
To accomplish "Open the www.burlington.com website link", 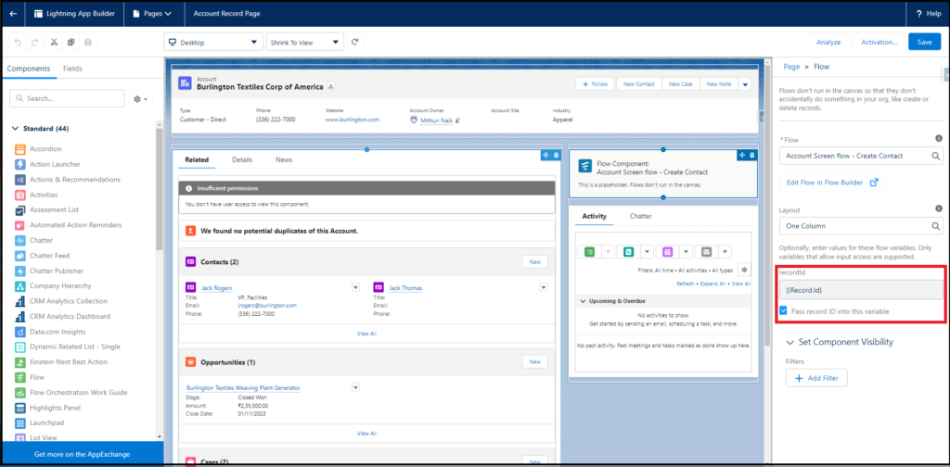I will [x=353, y=120].
